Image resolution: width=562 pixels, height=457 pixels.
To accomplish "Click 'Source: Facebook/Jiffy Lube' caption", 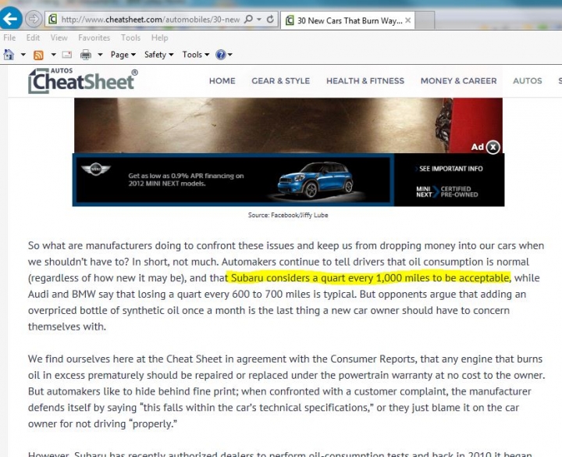I will [288, 216].
